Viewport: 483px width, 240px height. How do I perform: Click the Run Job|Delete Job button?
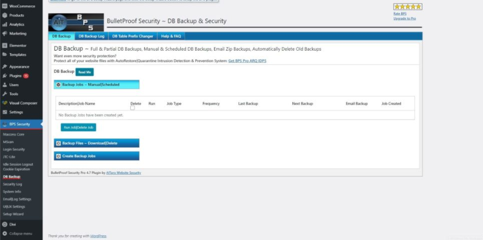point(78,128)
